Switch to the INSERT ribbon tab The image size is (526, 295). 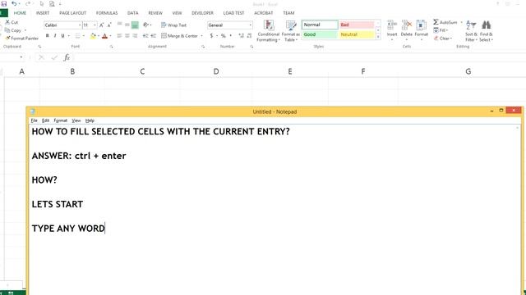(43, 13)
